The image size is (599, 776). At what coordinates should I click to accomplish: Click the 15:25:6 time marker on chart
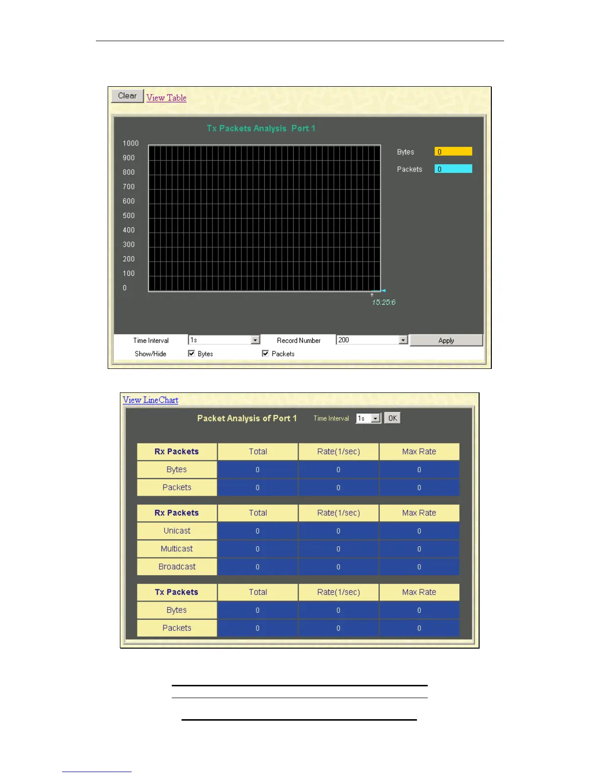tap(384, 302)
